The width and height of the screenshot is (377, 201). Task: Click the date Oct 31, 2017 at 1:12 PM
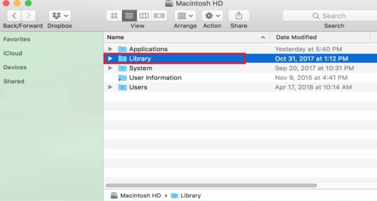[312, 59]
